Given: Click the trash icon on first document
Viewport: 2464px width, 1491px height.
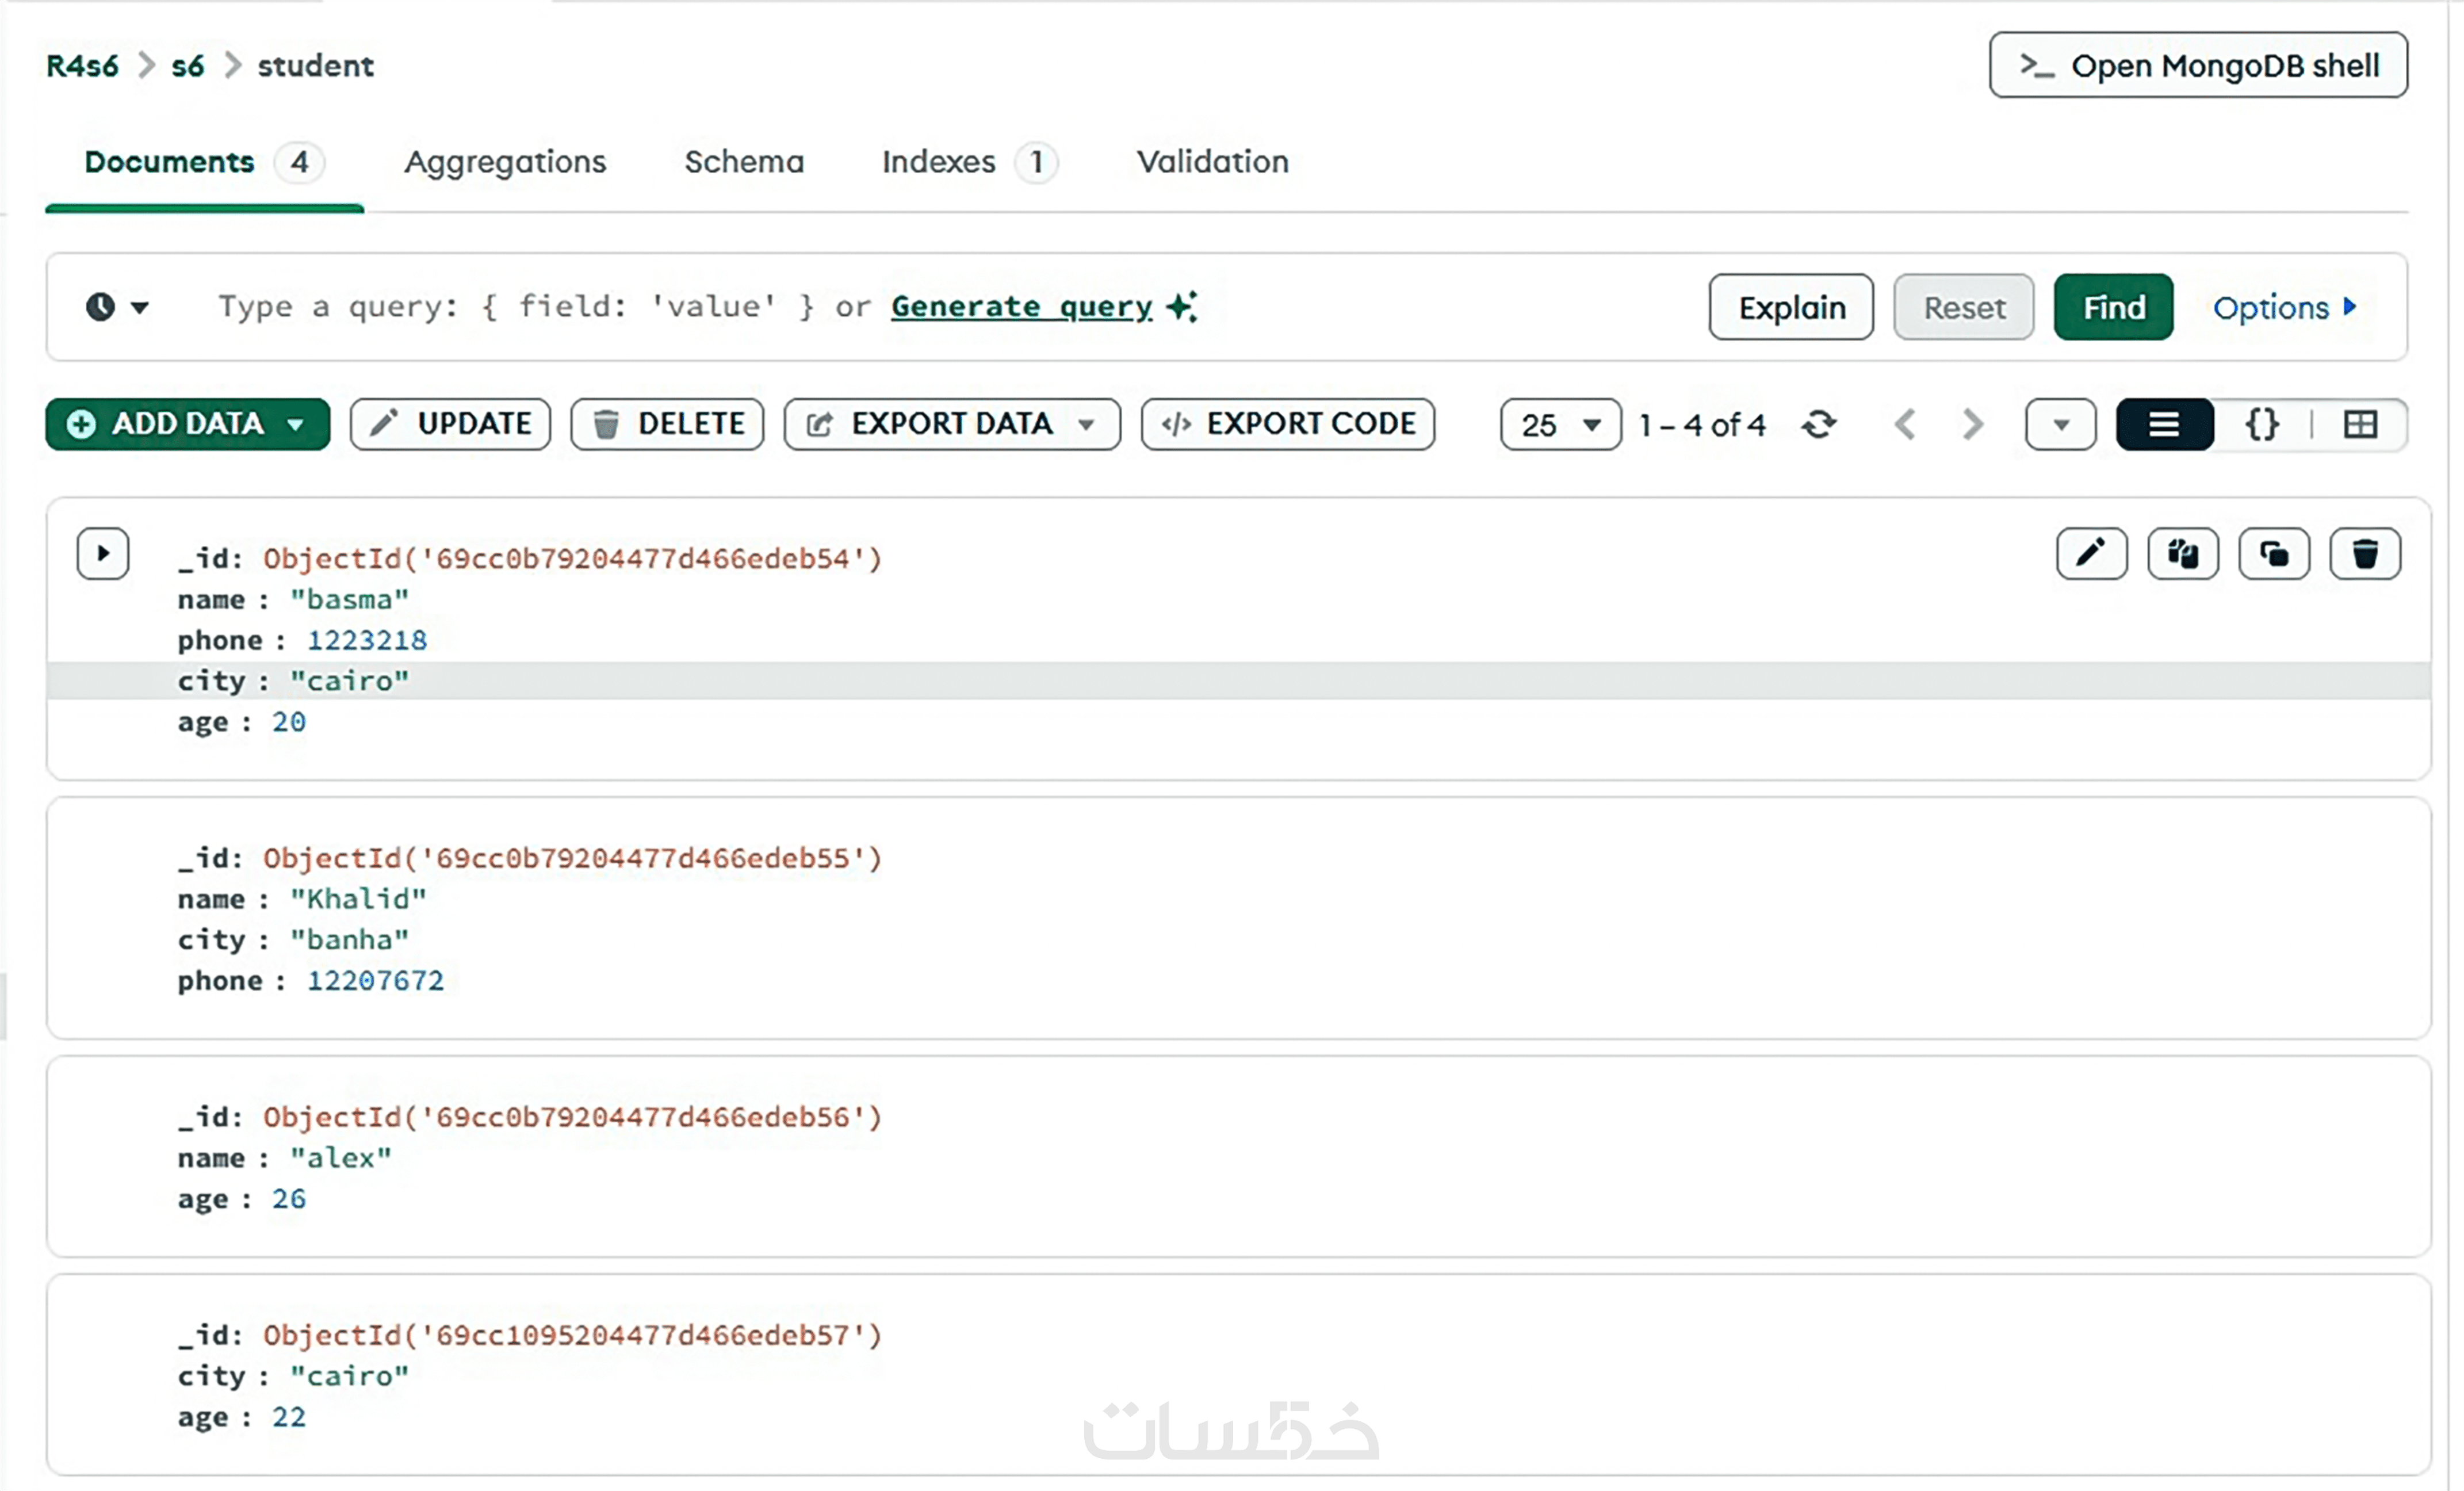Looking at the screenshot, I should click(2364, 554).
